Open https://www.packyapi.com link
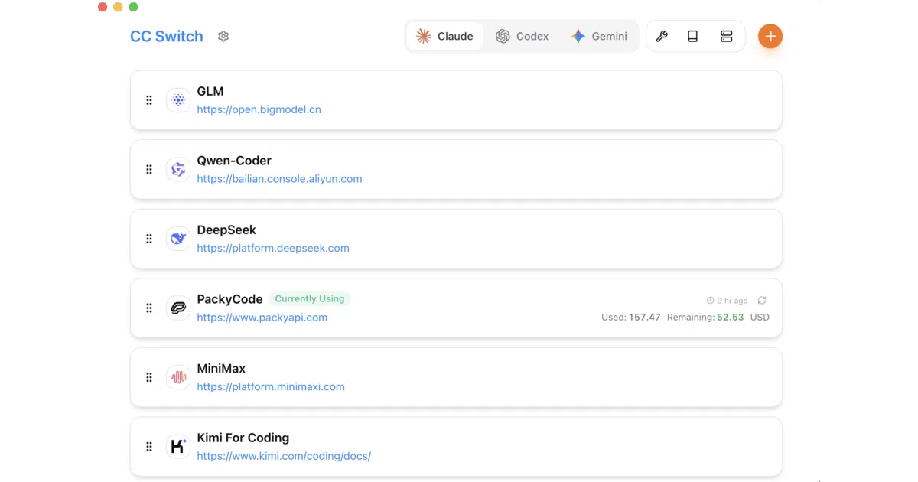The height and width of the screenshot is (482, 918). (x=262, y=318)
